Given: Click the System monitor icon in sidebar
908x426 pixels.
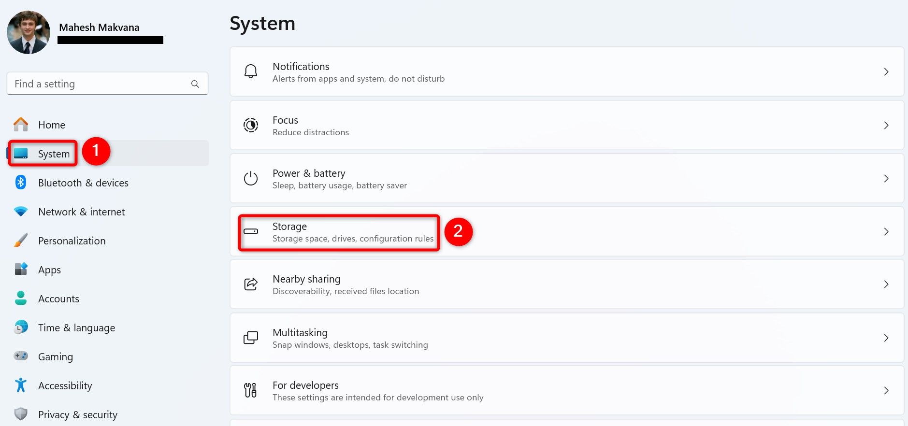Looking at the screenshot, I should tap(21, 154).
